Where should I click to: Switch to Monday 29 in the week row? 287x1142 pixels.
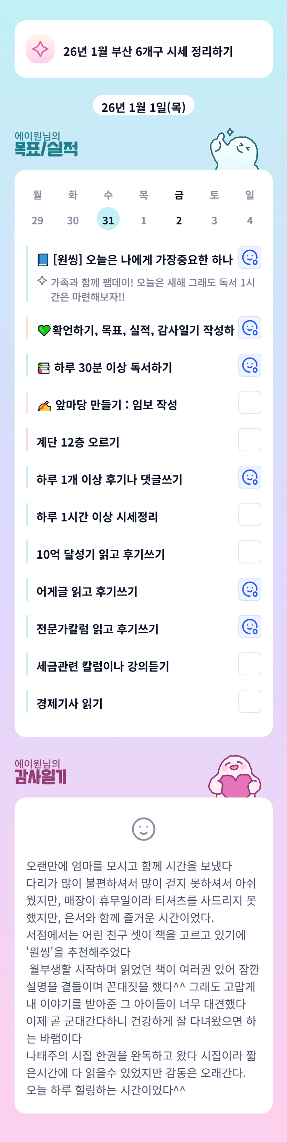37,220
